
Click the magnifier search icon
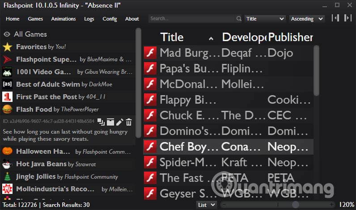[239, 19]
